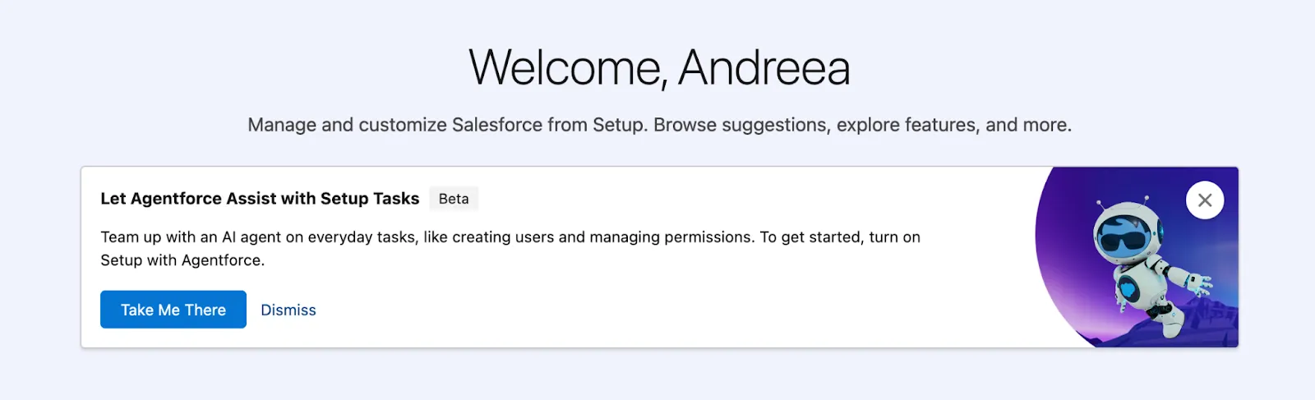The image size is (1315, 400).
Task: Click the Beta badge next to the title
Action: pyautogui.click(x=454, y=199)
